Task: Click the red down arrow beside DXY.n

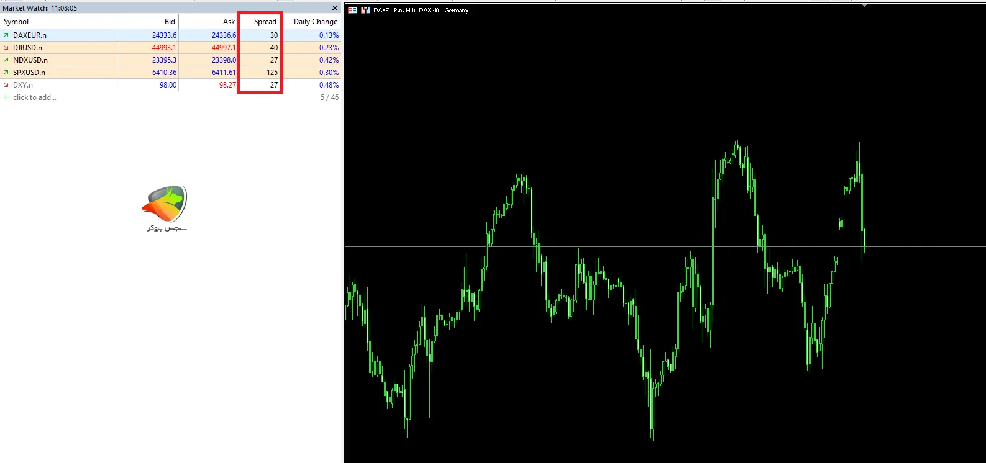Action: point(6,85)
